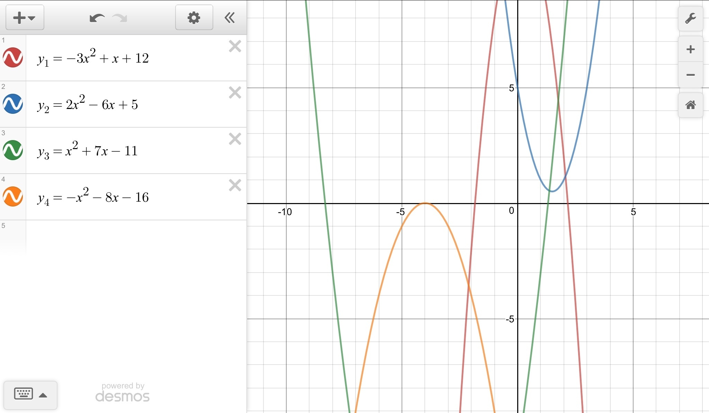The height and width of the screenshot is (413, 709).
Task: Open the add item dropdown
Action: click(x=25, y=18)
